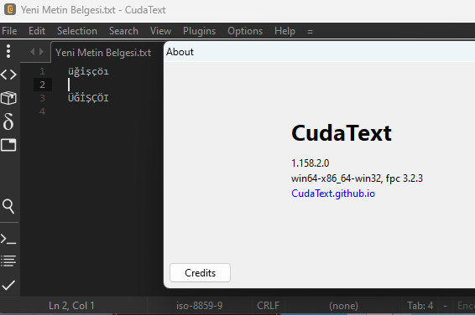Screen dimensions: 475x315
Task: Click version text 1.158.2.0
Action: [310, 163]
